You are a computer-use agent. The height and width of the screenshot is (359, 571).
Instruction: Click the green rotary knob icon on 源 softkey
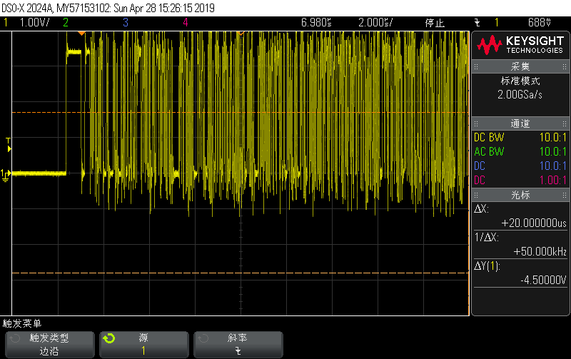pos(109,338)
